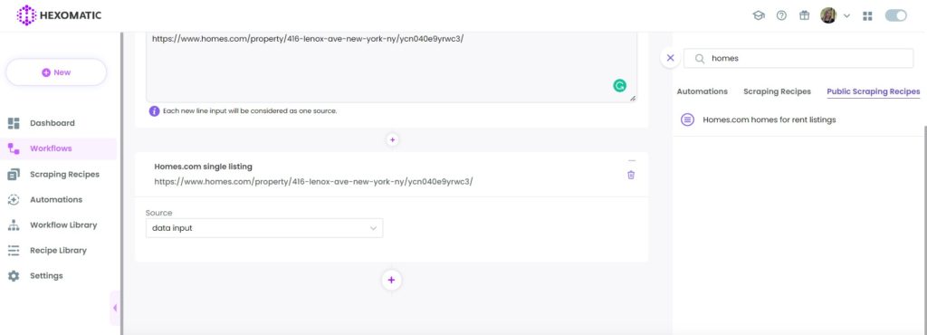Switch to the Automations tab
The image size is (927, 335).
click(x=702, y=91)
